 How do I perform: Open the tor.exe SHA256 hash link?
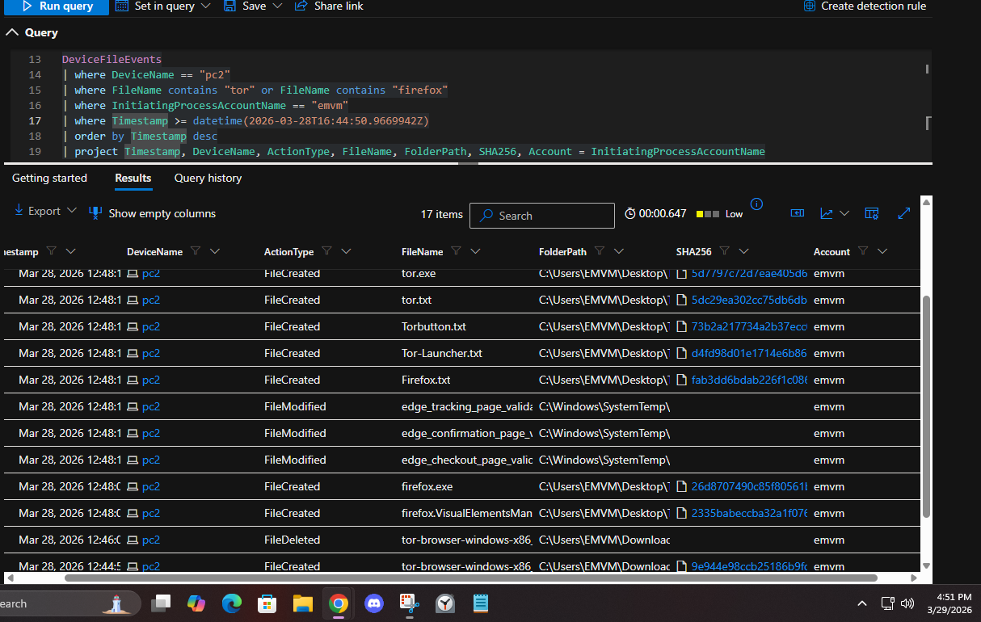748,274
